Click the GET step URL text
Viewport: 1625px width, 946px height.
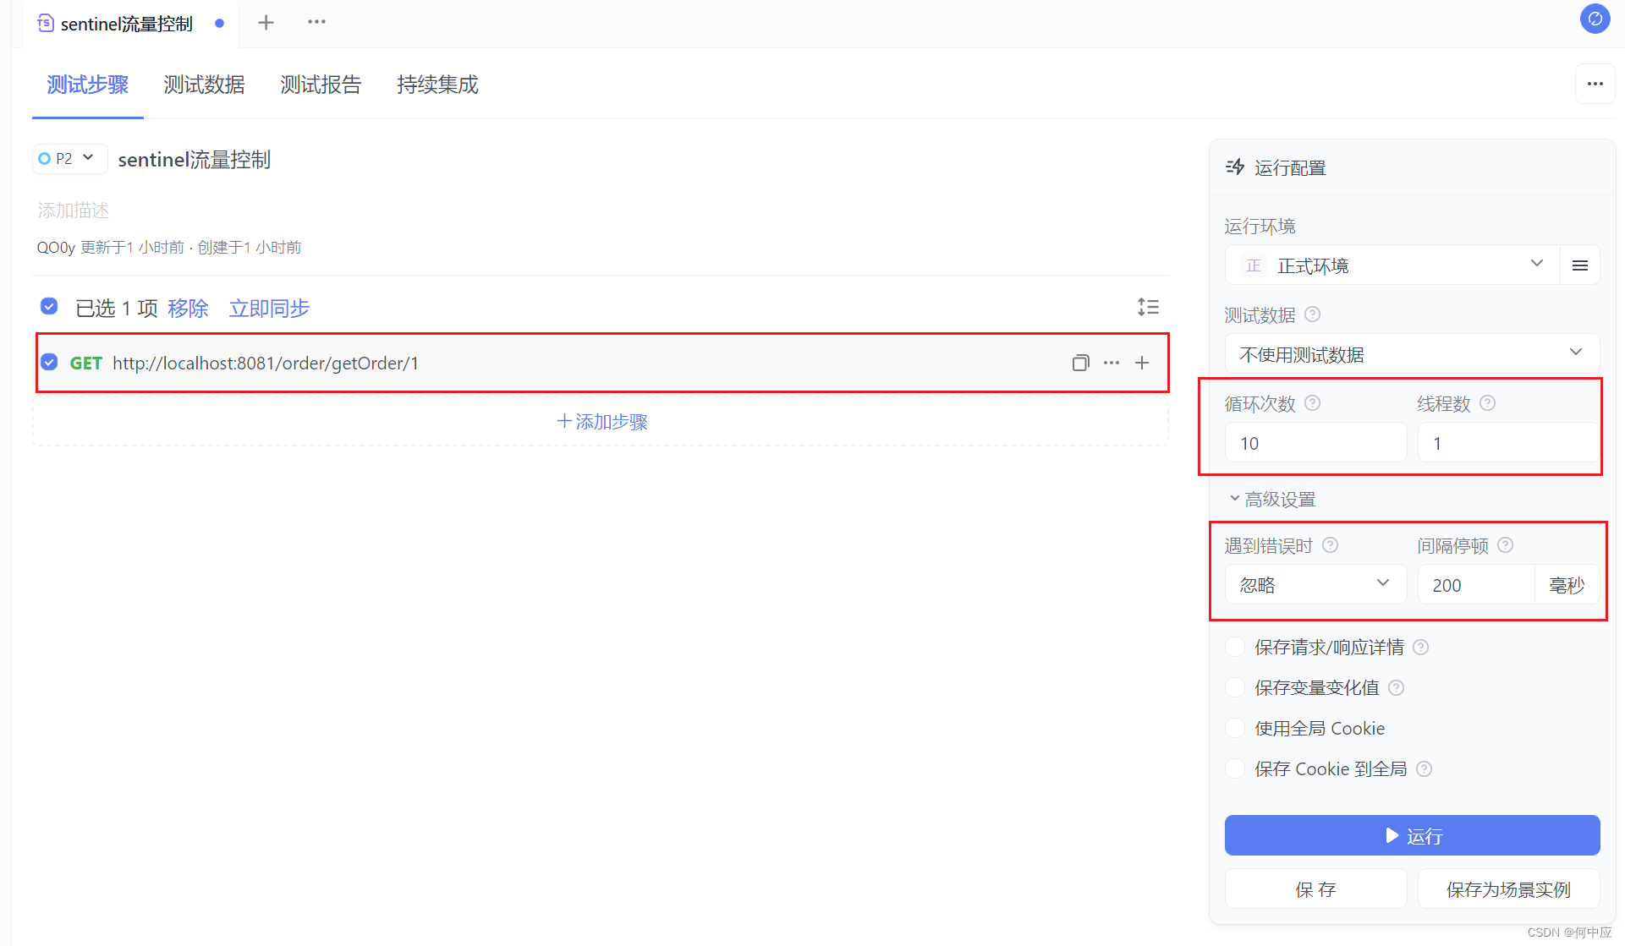[x=266, y=364]
